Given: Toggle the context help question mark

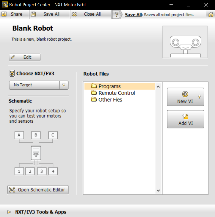Looking at the screenshot, I should (117, 14).
